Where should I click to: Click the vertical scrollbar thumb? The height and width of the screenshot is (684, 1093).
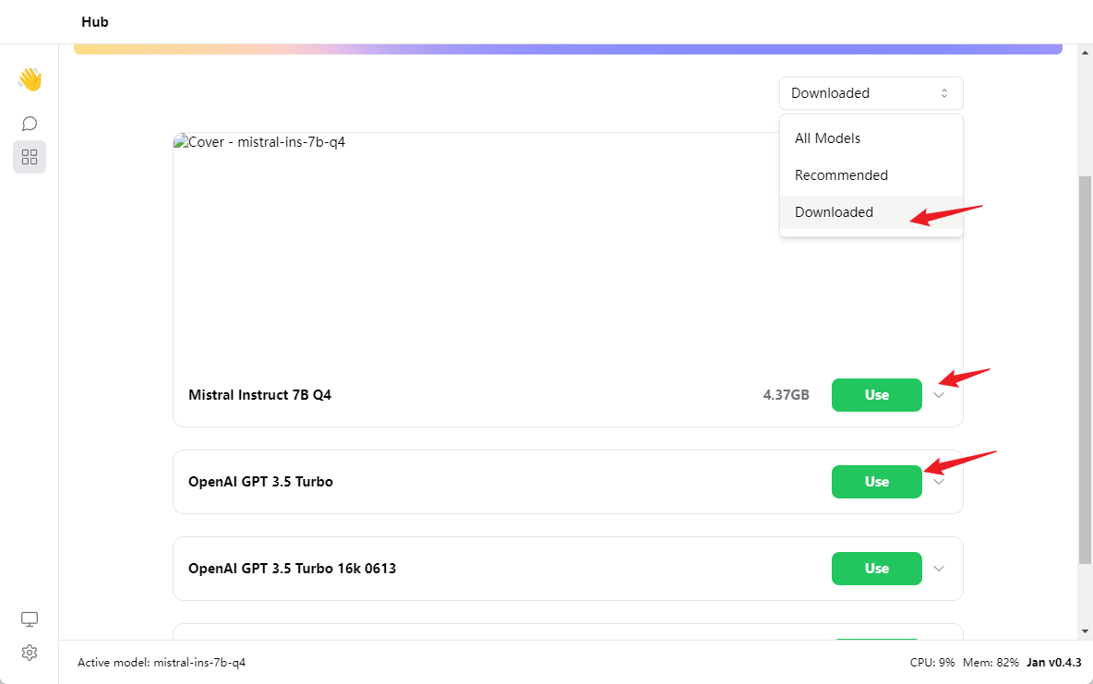coord(1085,369)
